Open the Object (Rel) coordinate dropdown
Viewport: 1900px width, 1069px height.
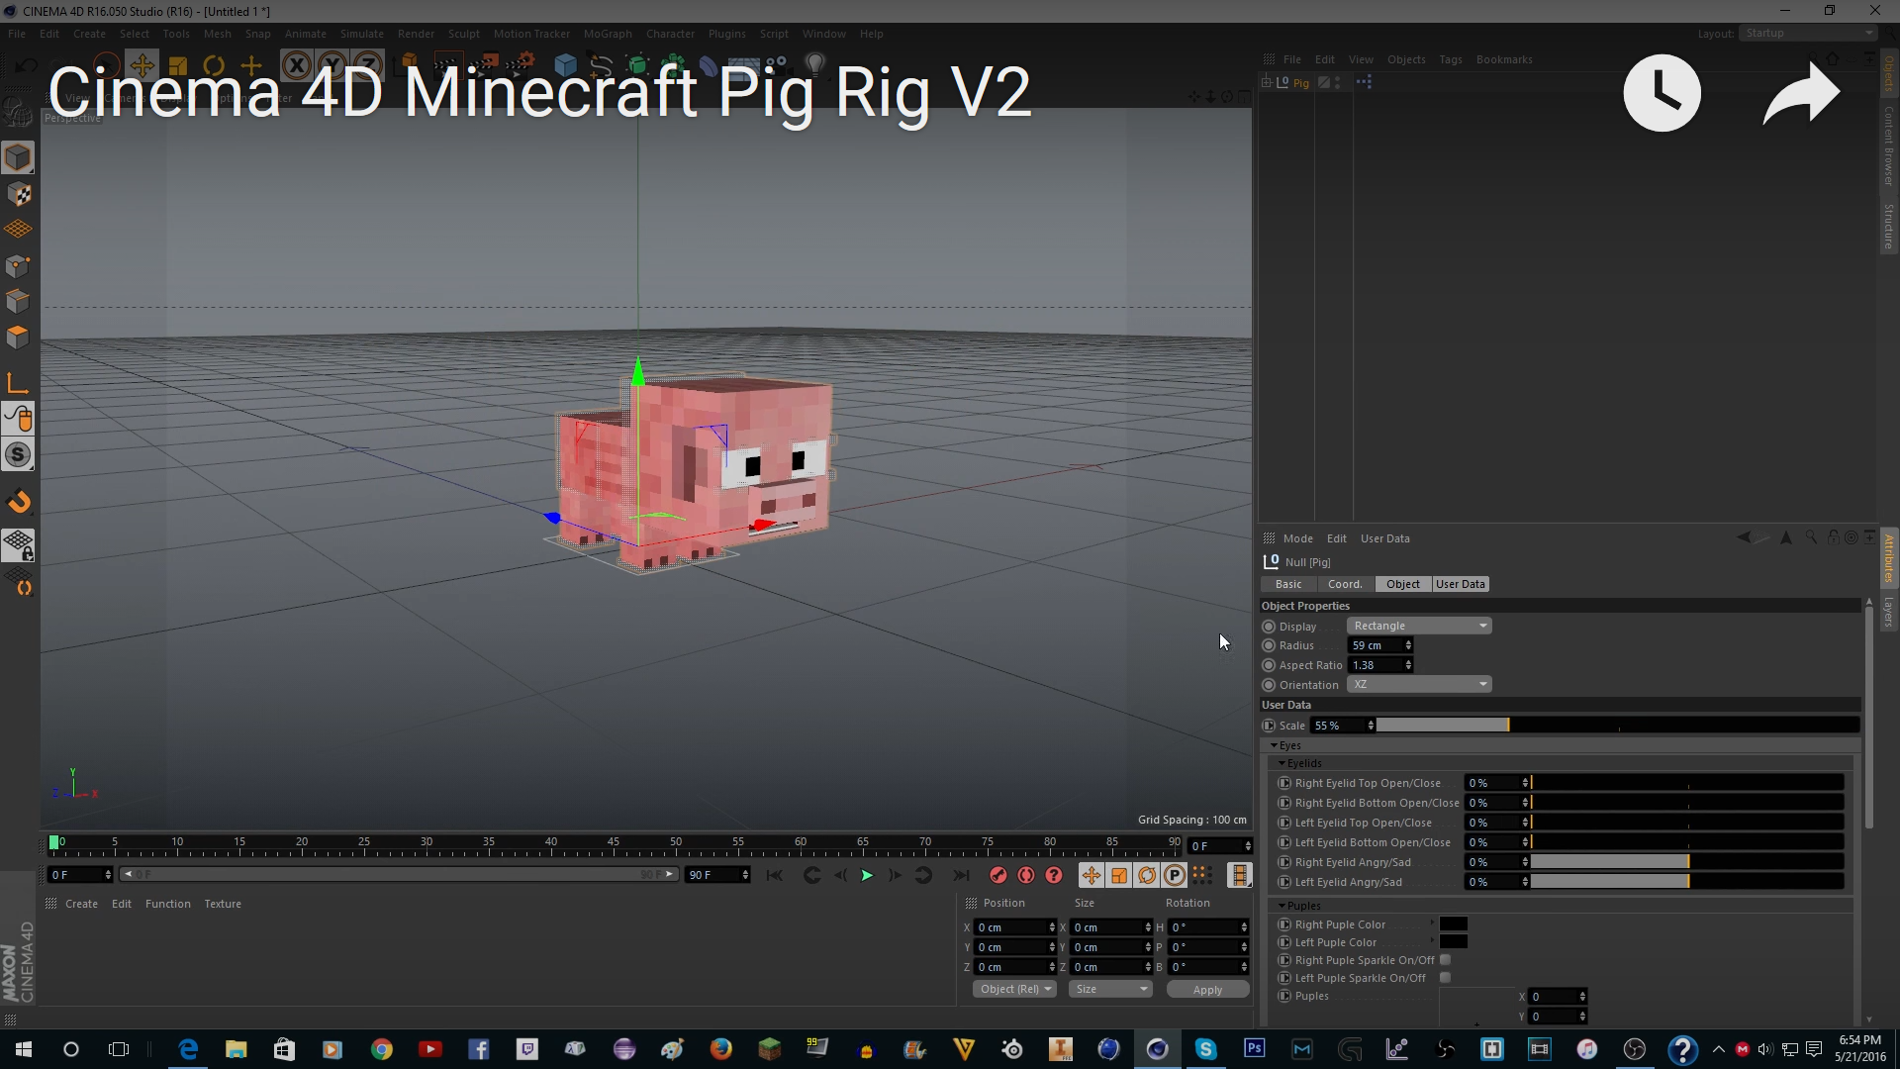pyautogui.click(x=1014, y=989)
